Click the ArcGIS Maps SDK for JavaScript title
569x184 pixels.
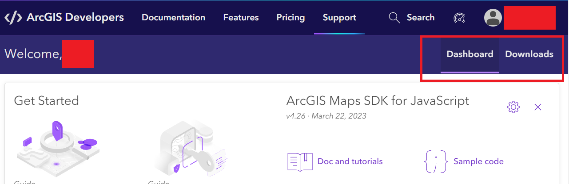pyautogui.click(x=378, y=101)
